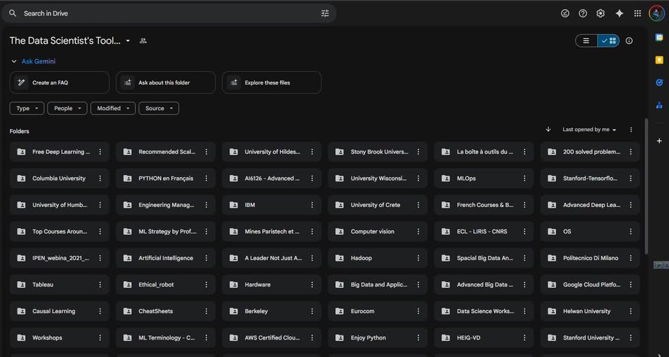Switch to grid layout view
The image size is (669, 357).
click(608, 41)
